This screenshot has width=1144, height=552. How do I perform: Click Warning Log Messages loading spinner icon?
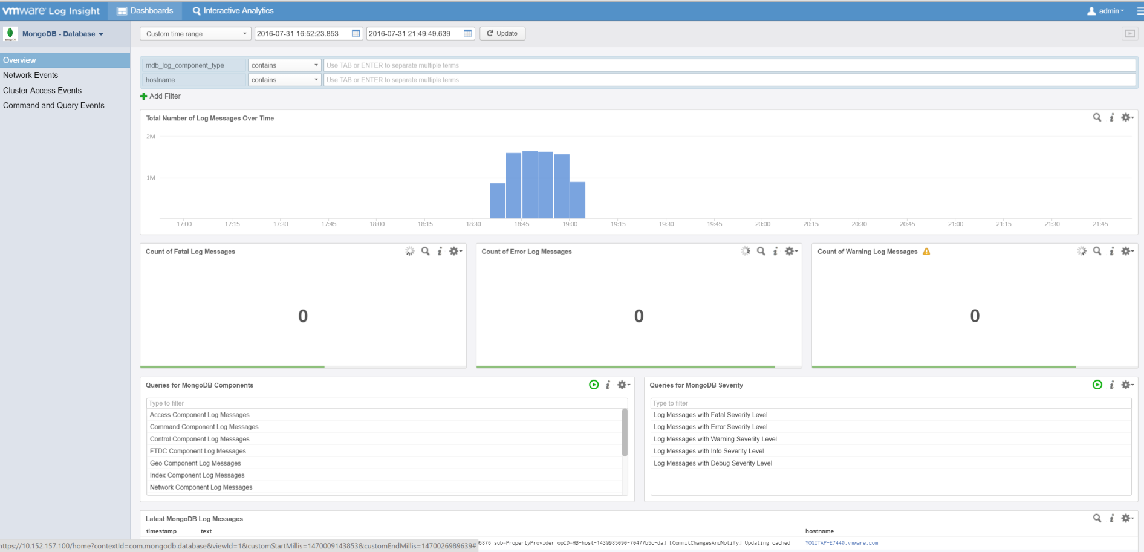point(1082,251)
